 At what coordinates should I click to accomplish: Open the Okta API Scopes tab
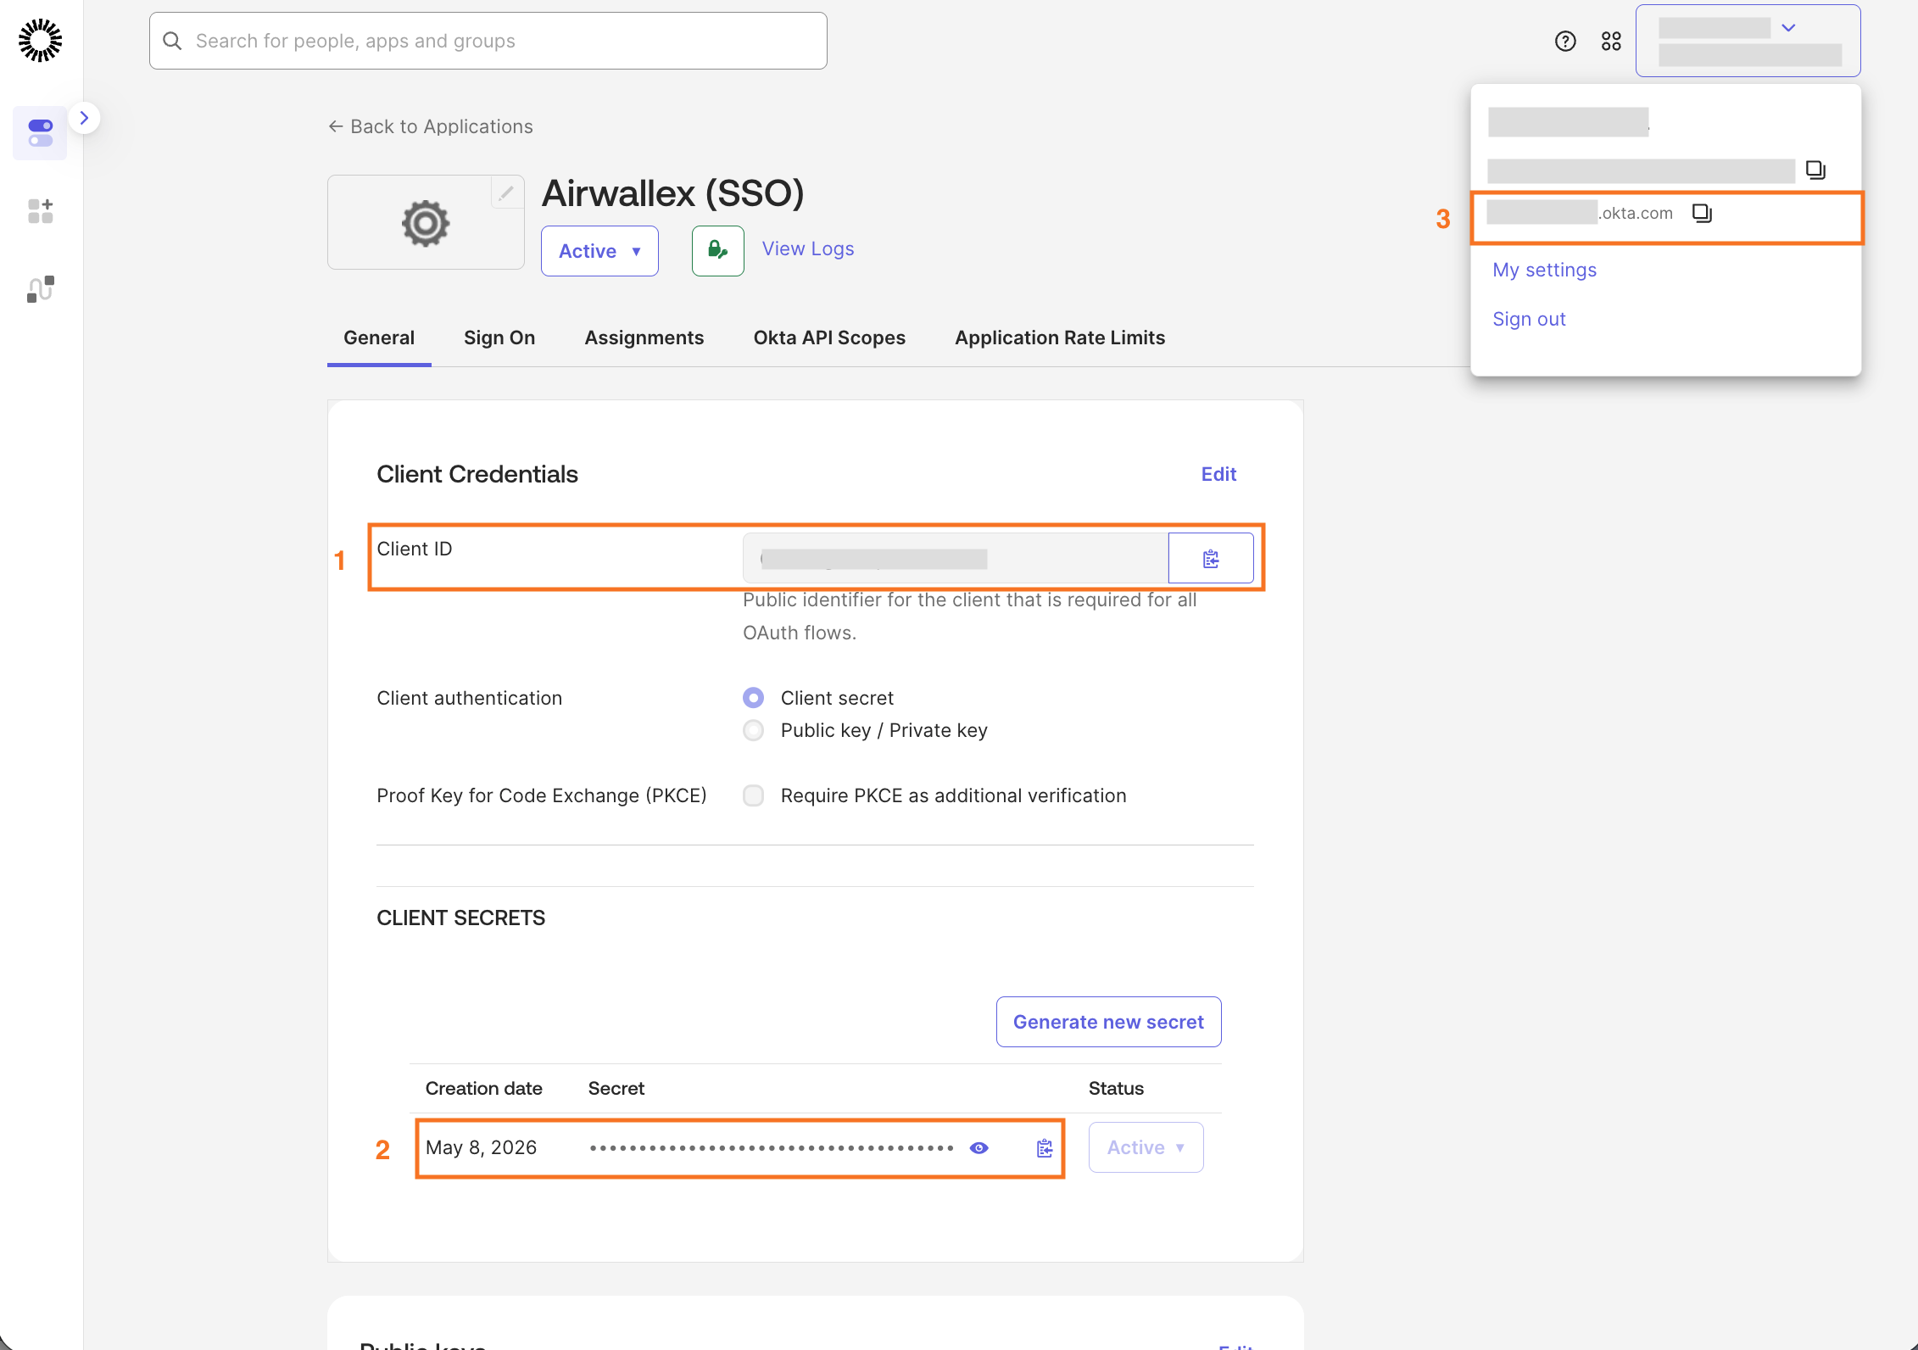829,337
